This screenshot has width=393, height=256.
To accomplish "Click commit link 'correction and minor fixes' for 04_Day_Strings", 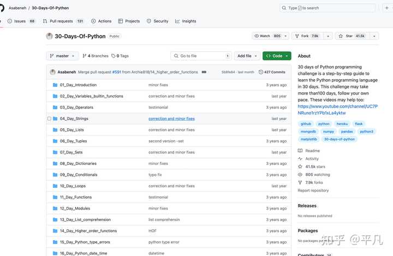I will click(171, 118).
